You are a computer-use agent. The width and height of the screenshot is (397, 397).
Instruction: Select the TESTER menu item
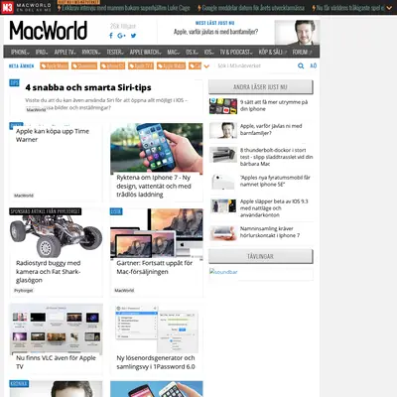point(115,52)
